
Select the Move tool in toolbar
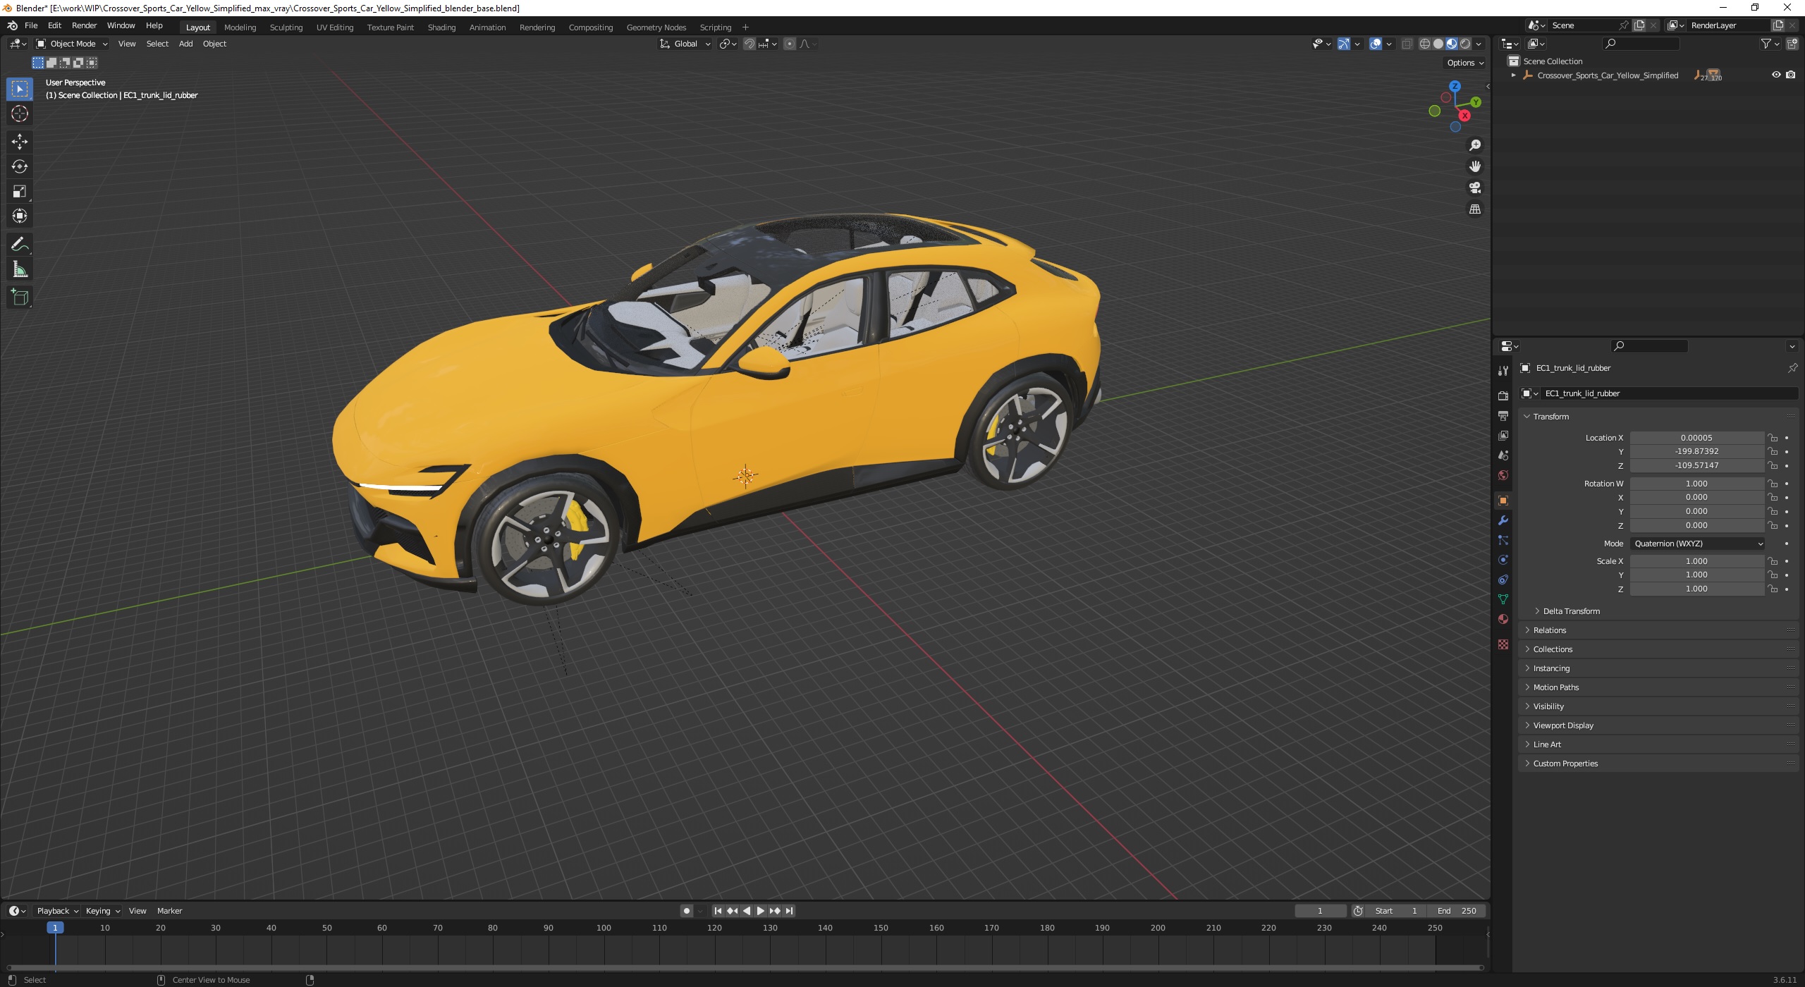click(19, 142)
